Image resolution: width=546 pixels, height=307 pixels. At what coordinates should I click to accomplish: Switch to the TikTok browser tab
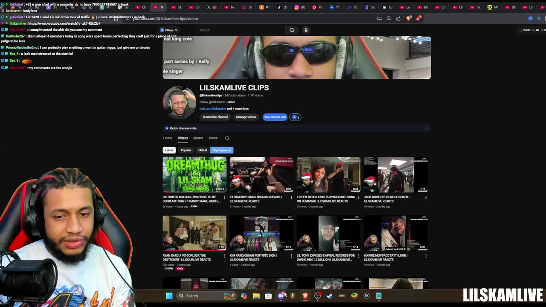[x=282, y=7]
